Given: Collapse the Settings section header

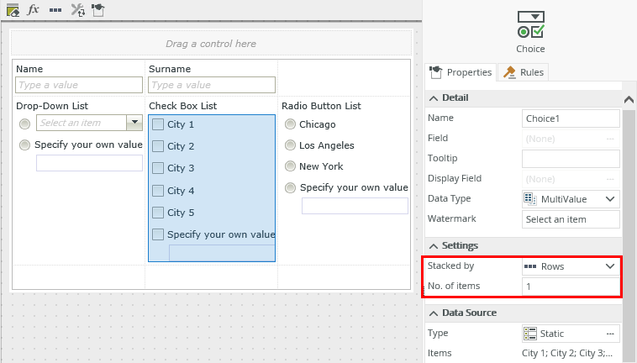Looking at the screenshot, I should [x=434, y=245].
